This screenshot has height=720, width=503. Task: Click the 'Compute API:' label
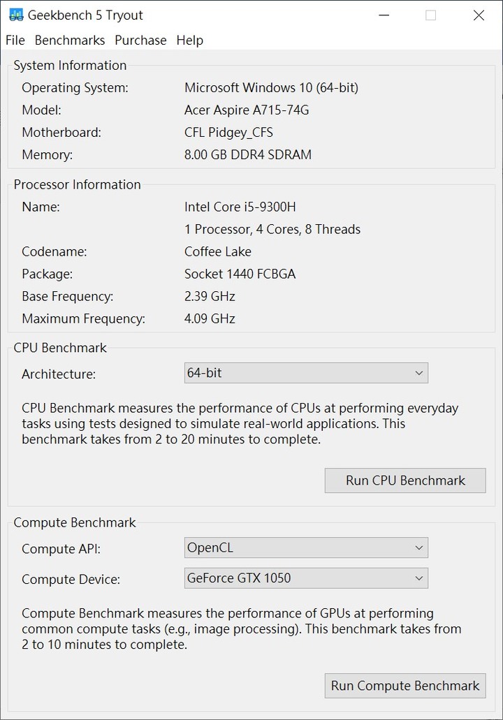click(x=61, y=549)
